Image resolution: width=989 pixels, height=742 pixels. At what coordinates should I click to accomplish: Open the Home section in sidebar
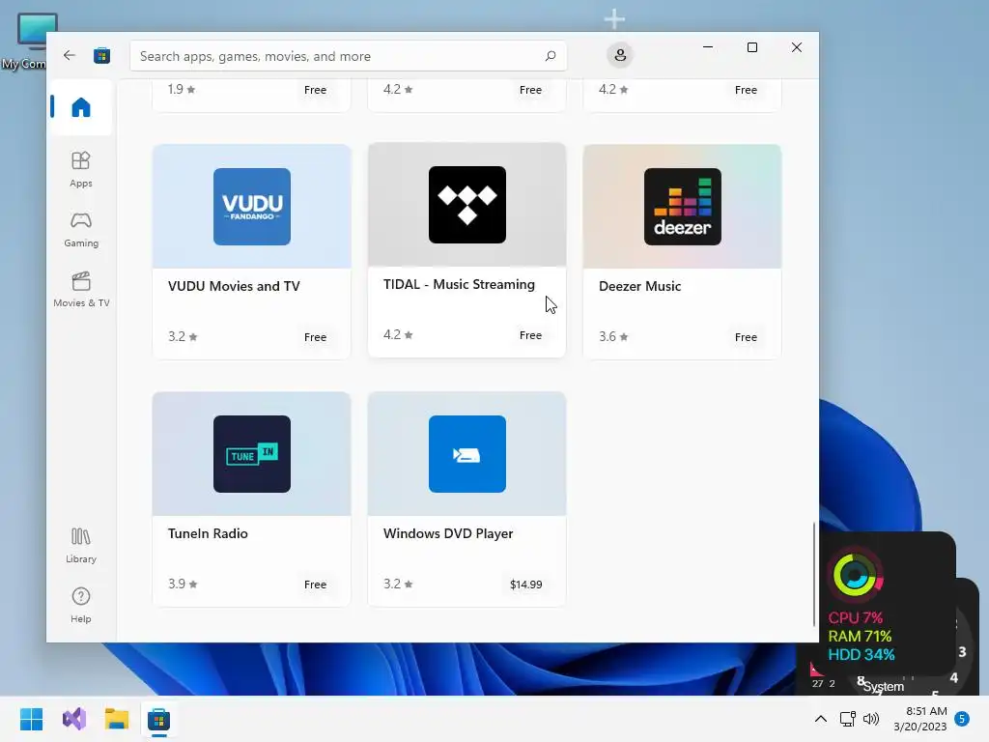click(81, 107)
